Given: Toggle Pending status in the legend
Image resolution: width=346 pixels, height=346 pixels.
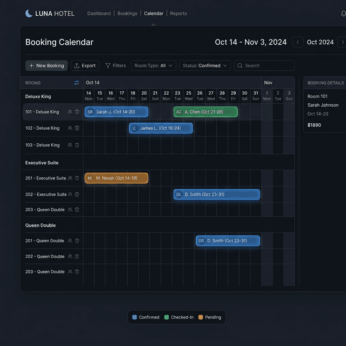Looking at the screenshot, I should point(210,317).
